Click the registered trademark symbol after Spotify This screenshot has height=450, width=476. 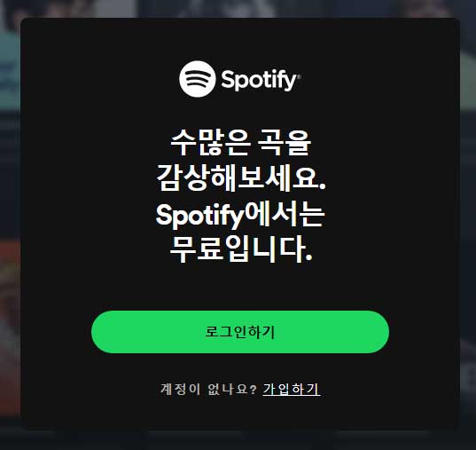coord(299,77)
